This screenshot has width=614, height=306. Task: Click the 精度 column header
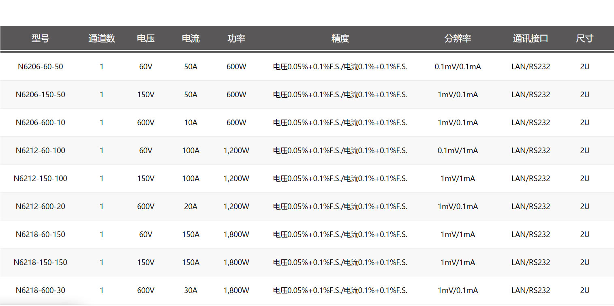tap(340, 39)
